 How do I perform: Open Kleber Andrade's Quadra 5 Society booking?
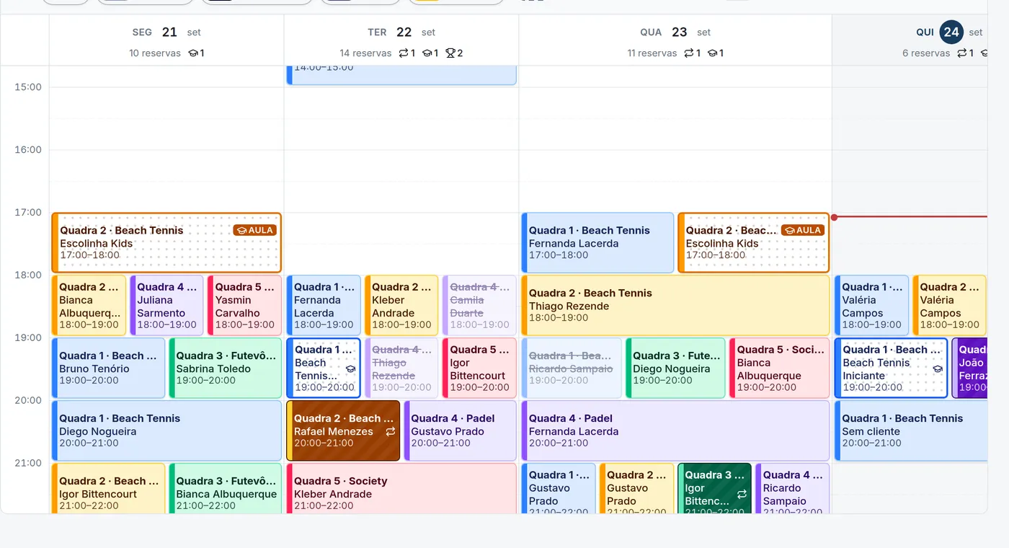[401, 489]
